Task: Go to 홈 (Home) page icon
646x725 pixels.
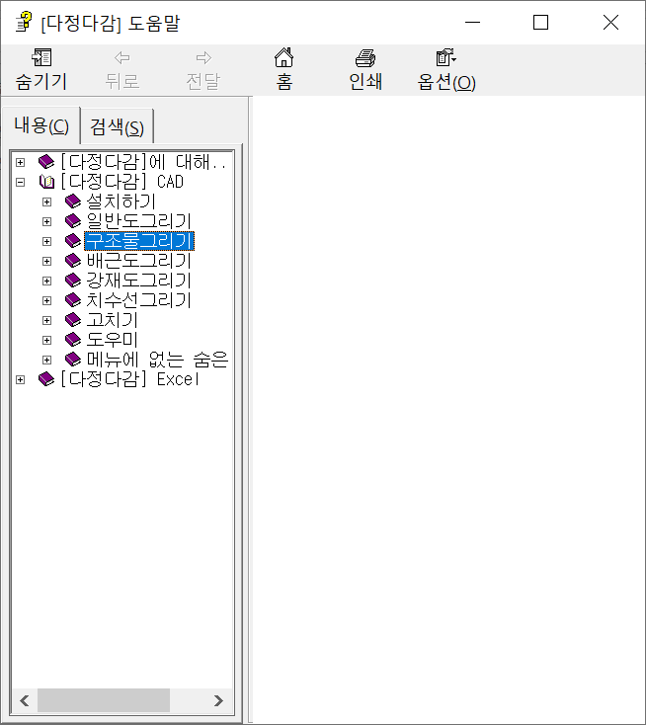Action: pos(283,57)
